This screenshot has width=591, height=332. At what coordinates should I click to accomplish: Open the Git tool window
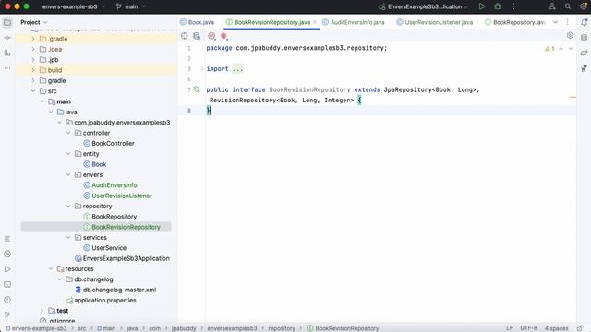(x=7, y=314)
